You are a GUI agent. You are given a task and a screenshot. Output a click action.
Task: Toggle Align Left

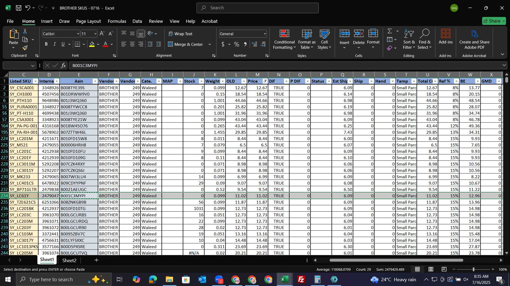pyautogui.click(x=124, y=44)
